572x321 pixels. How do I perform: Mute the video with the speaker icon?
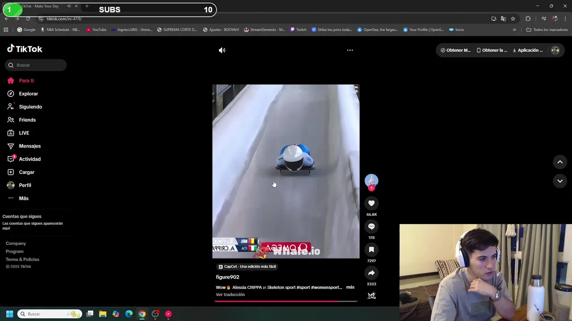(x=222, y=50)
